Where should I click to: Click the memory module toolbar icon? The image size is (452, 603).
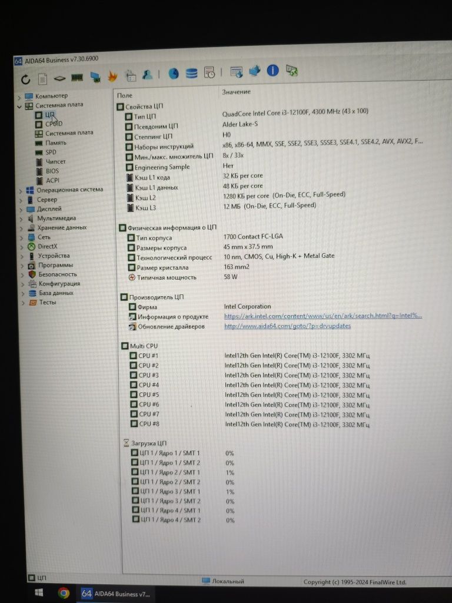pos(77,78)
